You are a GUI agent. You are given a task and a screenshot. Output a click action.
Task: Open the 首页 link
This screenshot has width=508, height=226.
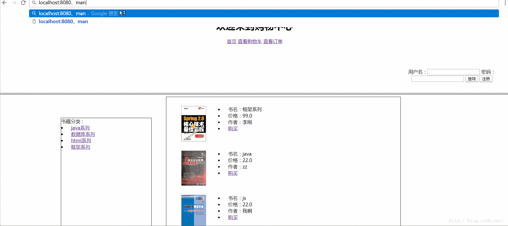coord(231,41)
